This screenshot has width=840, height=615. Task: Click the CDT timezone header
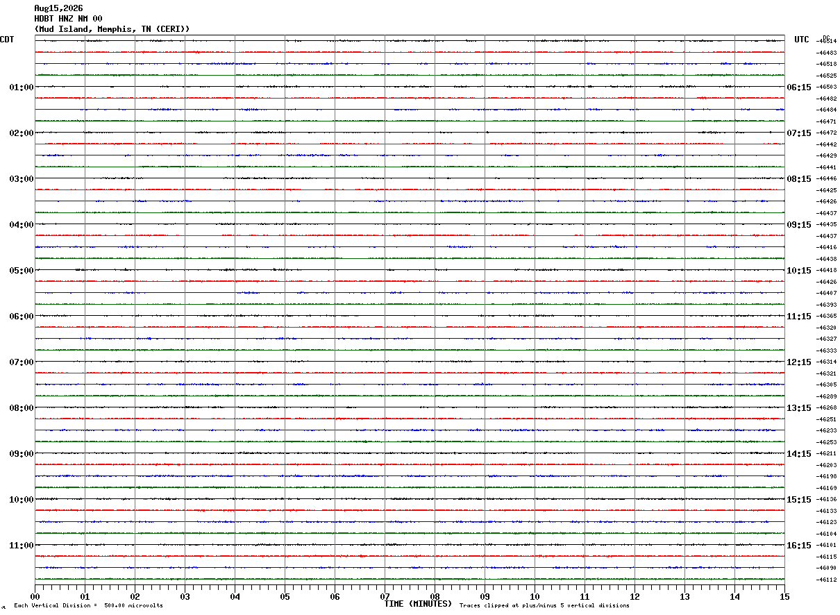7,40
